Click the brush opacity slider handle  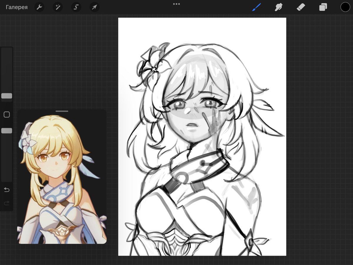coord(7,130)
